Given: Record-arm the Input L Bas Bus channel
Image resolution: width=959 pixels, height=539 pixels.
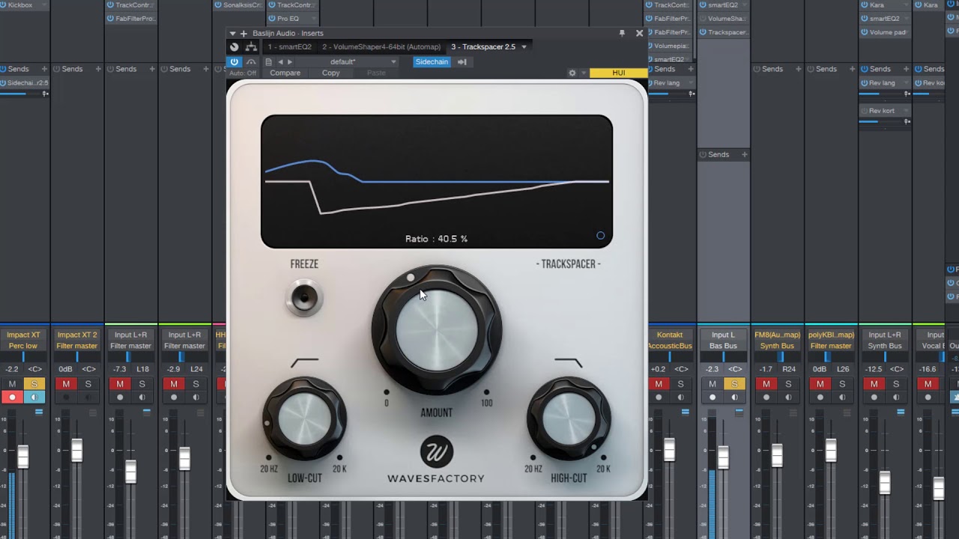Looking at the screenshot, I should (x=713, y=398).
